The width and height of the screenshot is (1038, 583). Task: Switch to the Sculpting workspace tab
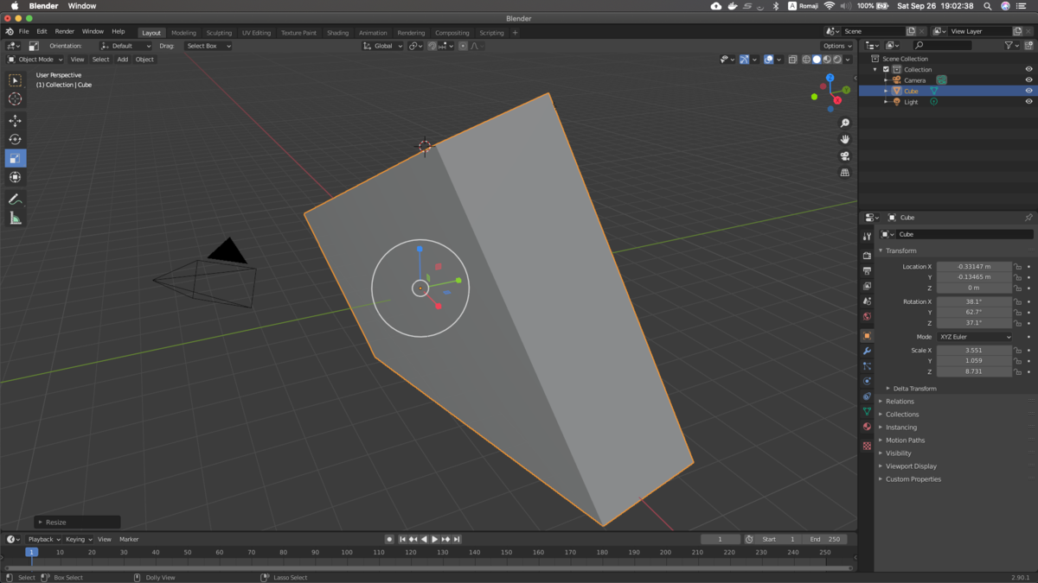pos(219,33)
